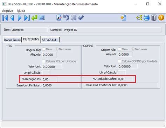Open the search magnifier icon

pyautogui.click(x=42, y=18)
